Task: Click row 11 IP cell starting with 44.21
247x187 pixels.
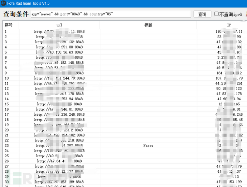Action: [229, 83]
